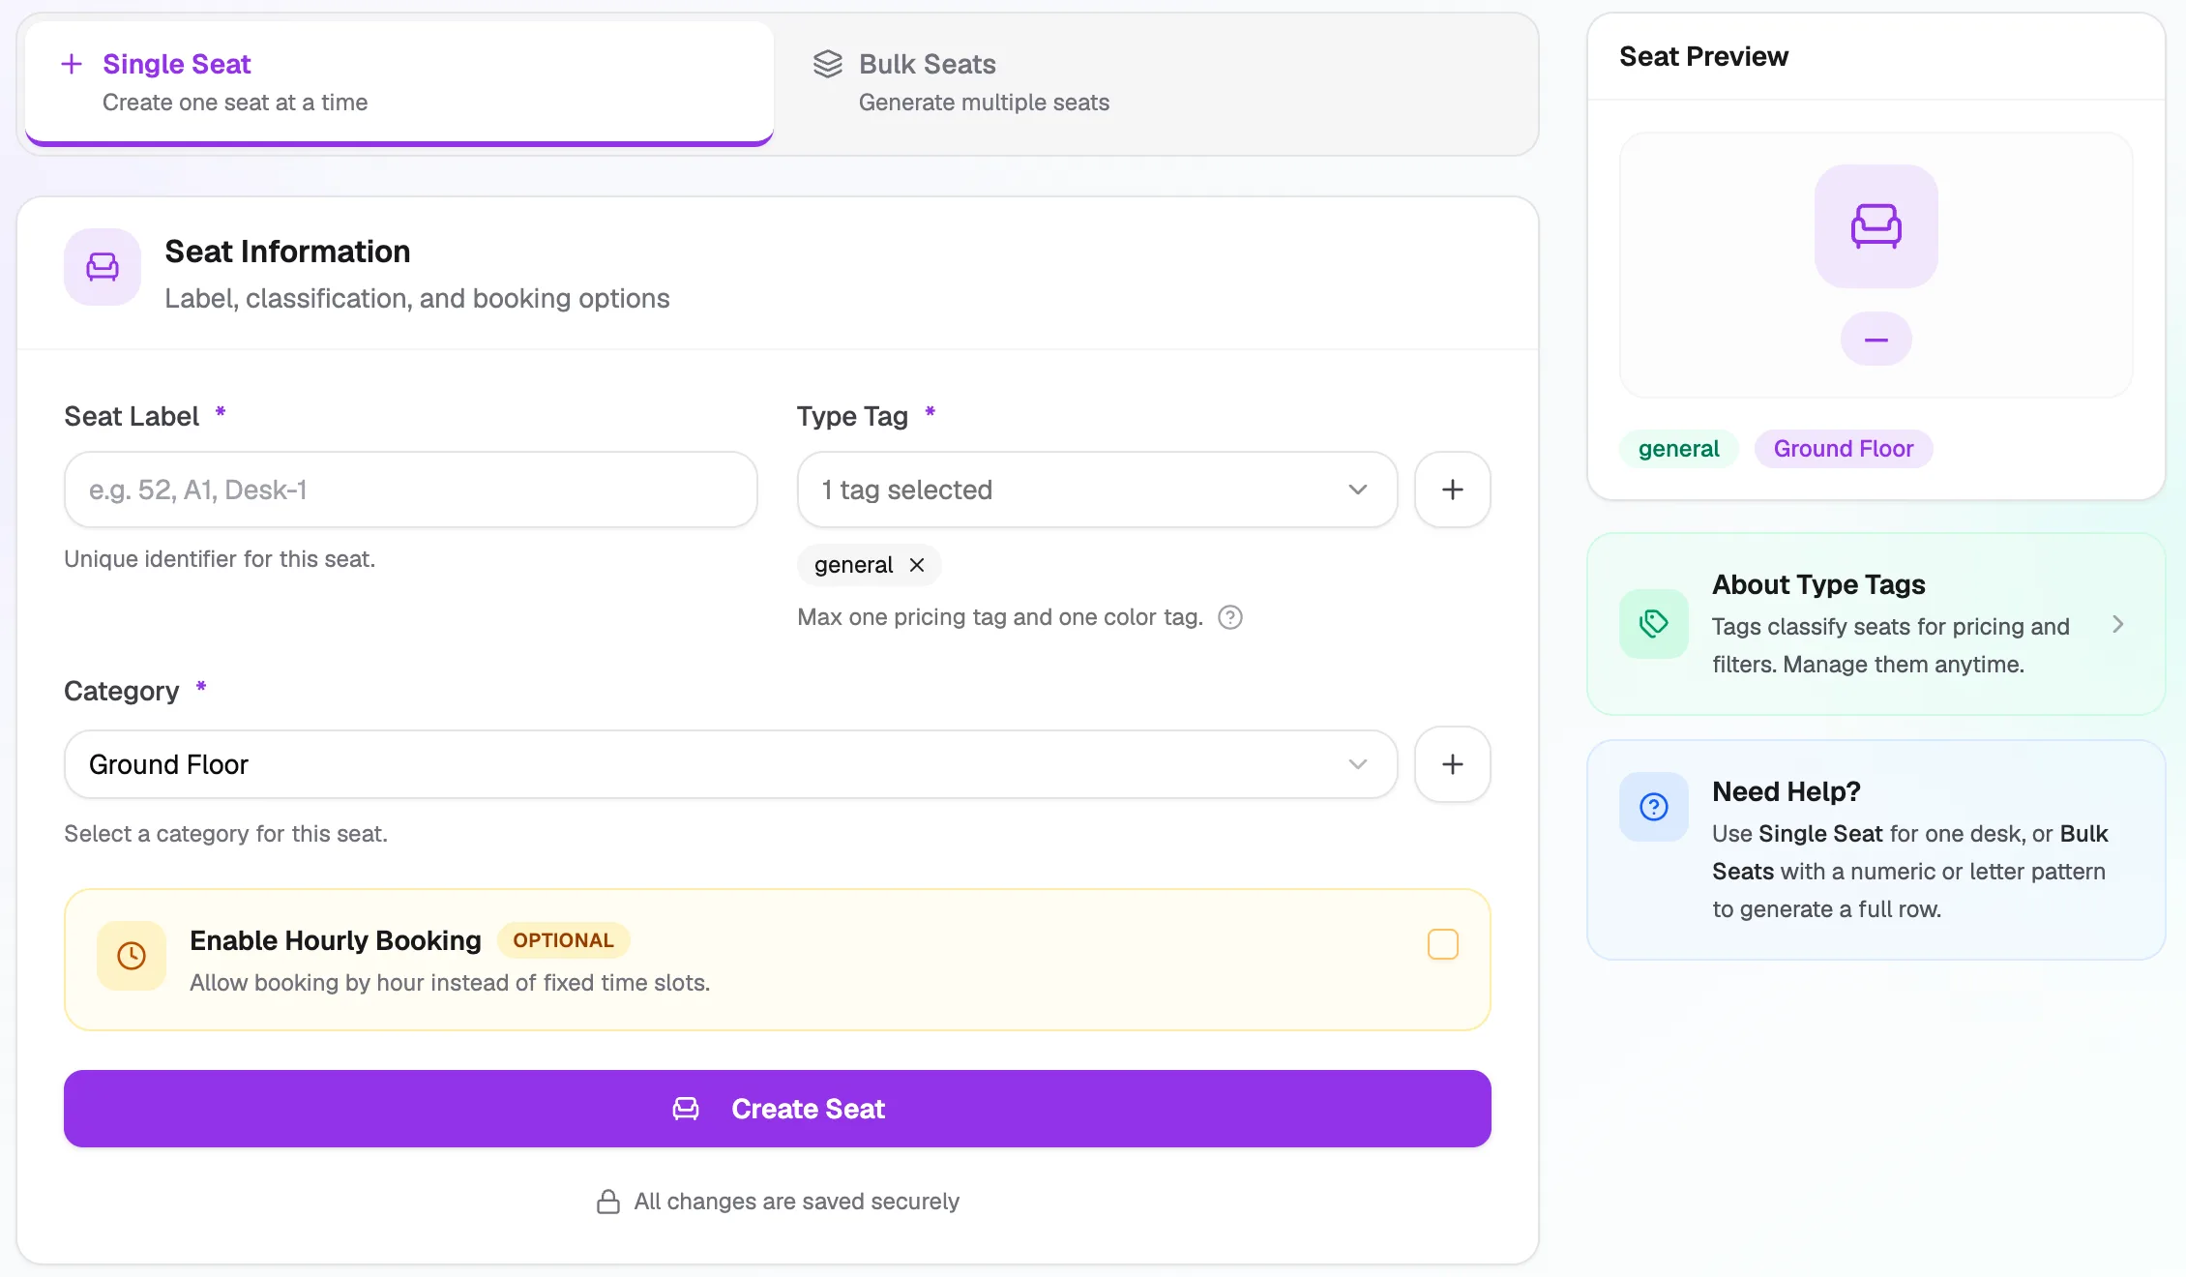Click the large seat icon in Seat Preview
The image size is (2186, 1277).
[x=1876, y=226]
